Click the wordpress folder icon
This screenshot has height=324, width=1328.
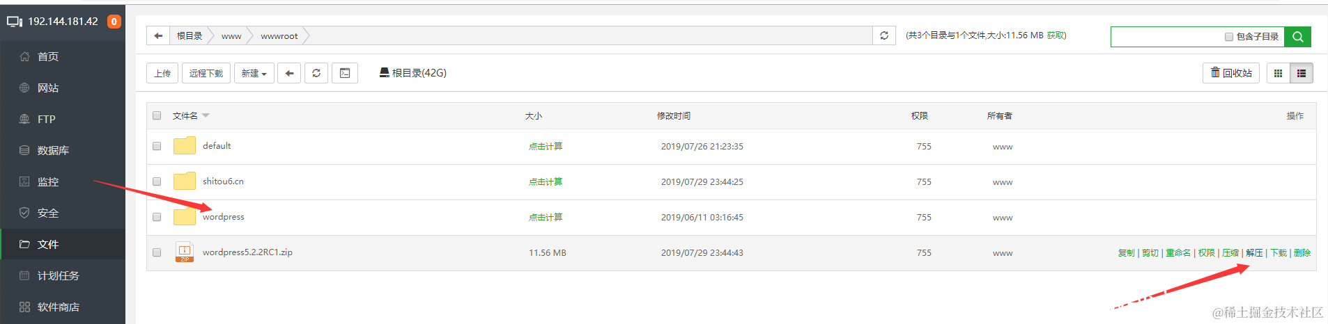pos(185,216)
